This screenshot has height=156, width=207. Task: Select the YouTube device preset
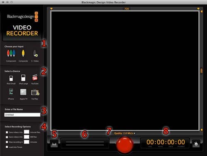35,78
